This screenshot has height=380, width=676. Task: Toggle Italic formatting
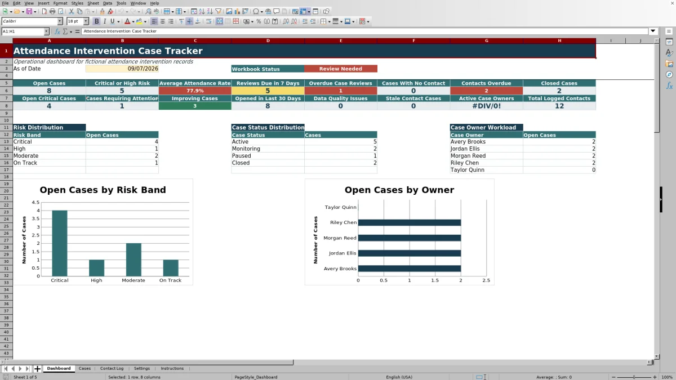pos(105,21)
